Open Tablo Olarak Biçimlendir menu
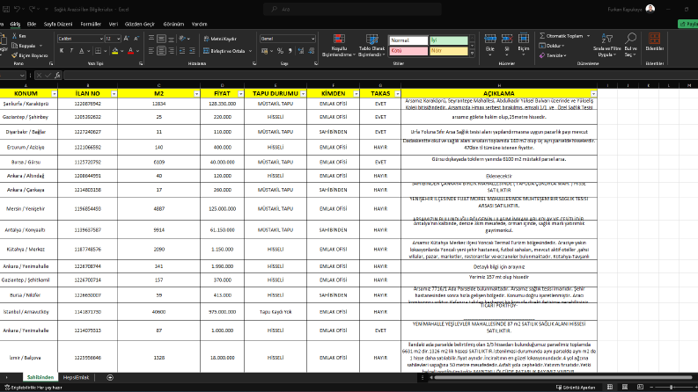This screenshot has width=698, height=392. point(371,46)
